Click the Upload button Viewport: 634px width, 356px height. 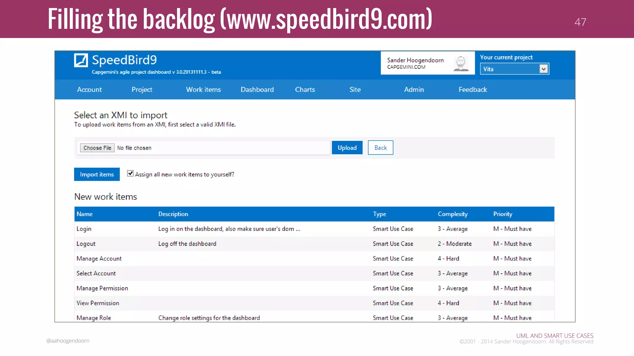347,148
